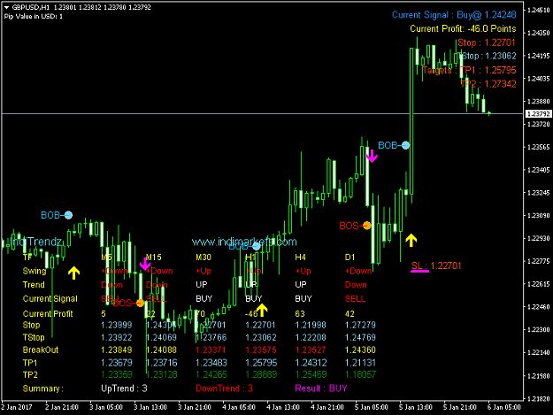Select the H4 Stop value 1.21998
Screen dimensions: 553x415
coord(311,325)
